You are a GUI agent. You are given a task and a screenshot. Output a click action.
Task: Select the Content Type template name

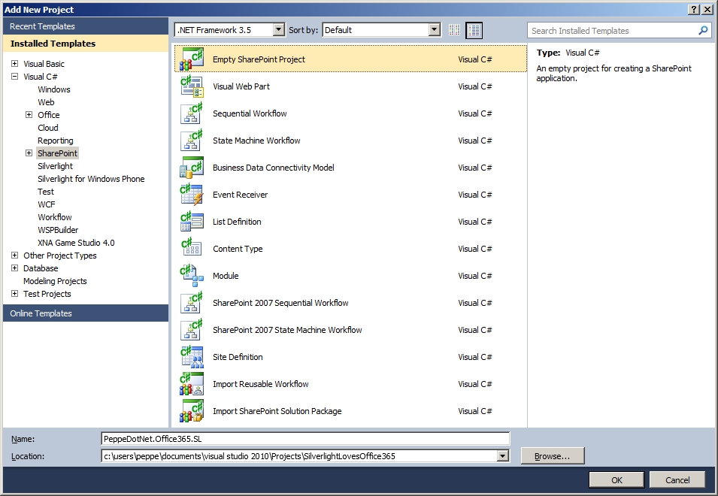click(x=238, y=249)
